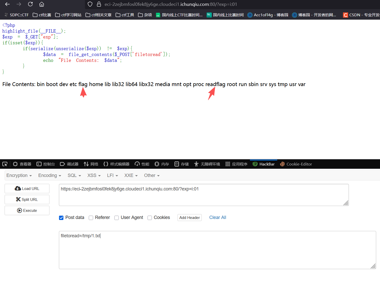Click the Load URL button
This screenshot has height=290, width=380.
[27, 188]
